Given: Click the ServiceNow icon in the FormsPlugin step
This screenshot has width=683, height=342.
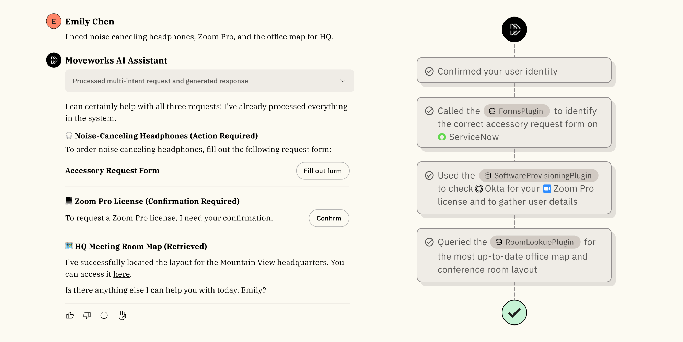Looking at the screenshot, I should coord(443,137).
